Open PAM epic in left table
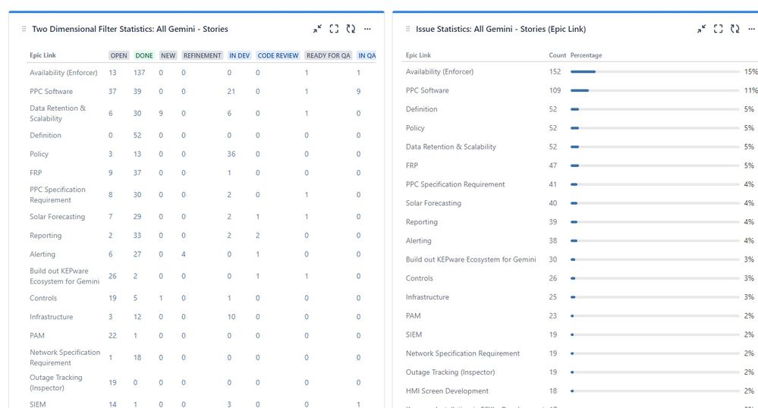This screenshot has width=758, height=408. click(37, 335)
